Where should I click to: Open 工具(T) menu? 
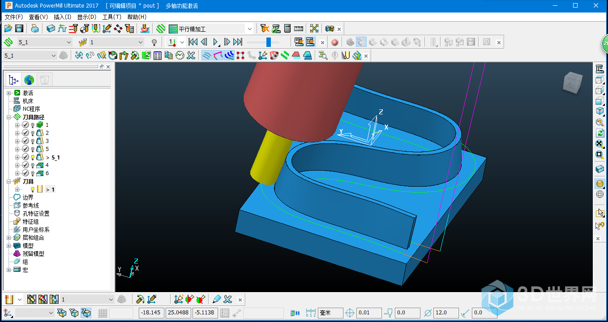pyautogui.click(x=111, y=17)
